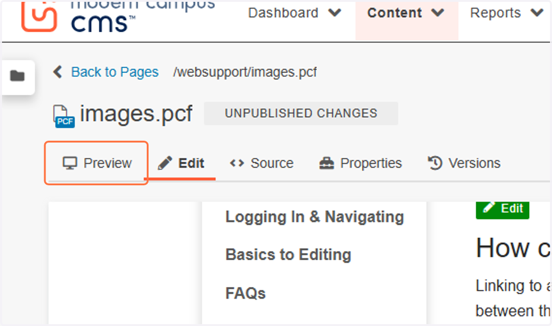Click the Unpublished Changes status badge
Viewport: 552px width, 326px height.
click(x=301, y=114)
